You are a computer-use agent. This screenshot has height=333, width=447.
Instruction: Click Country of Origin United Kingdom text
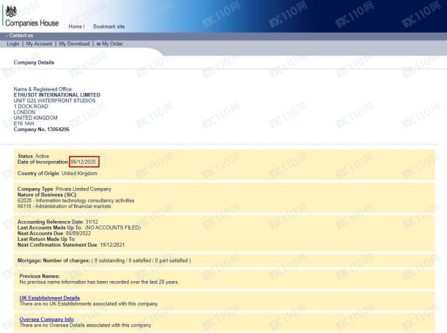pyautogui.click(x=57, y=173)
